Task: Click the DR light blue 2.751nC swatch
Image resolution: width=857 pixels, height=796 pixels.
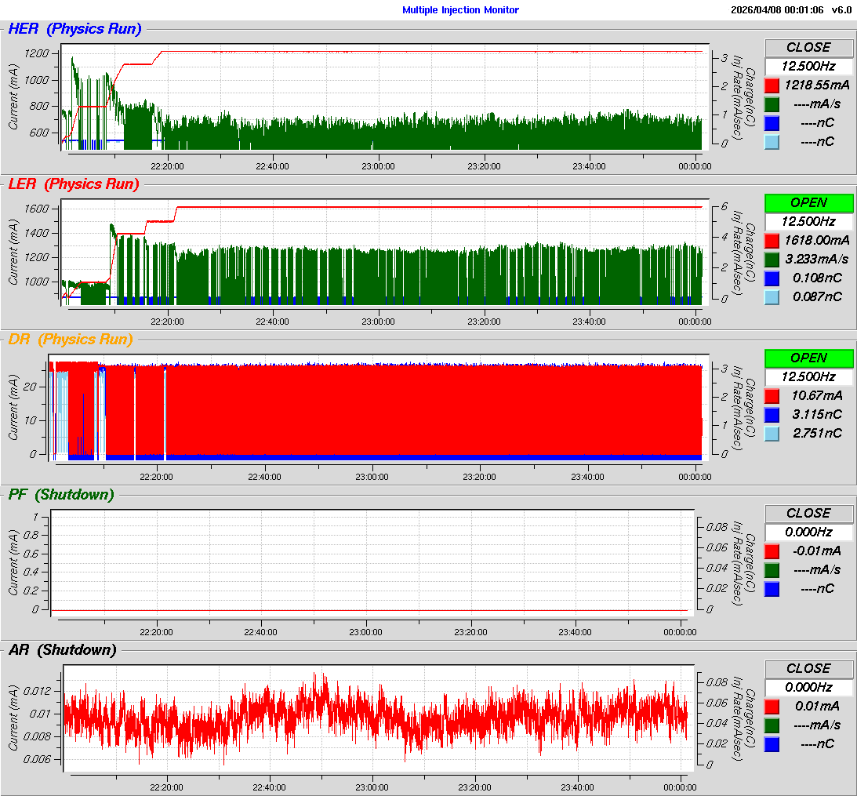Action: [x=772, y=433]
